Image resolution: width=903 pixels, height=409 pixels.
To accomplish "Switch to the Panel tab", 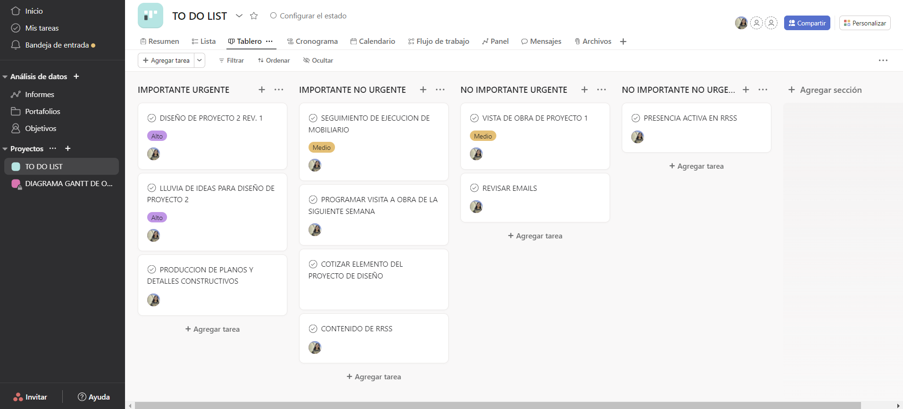I will (x=495, y=41).
